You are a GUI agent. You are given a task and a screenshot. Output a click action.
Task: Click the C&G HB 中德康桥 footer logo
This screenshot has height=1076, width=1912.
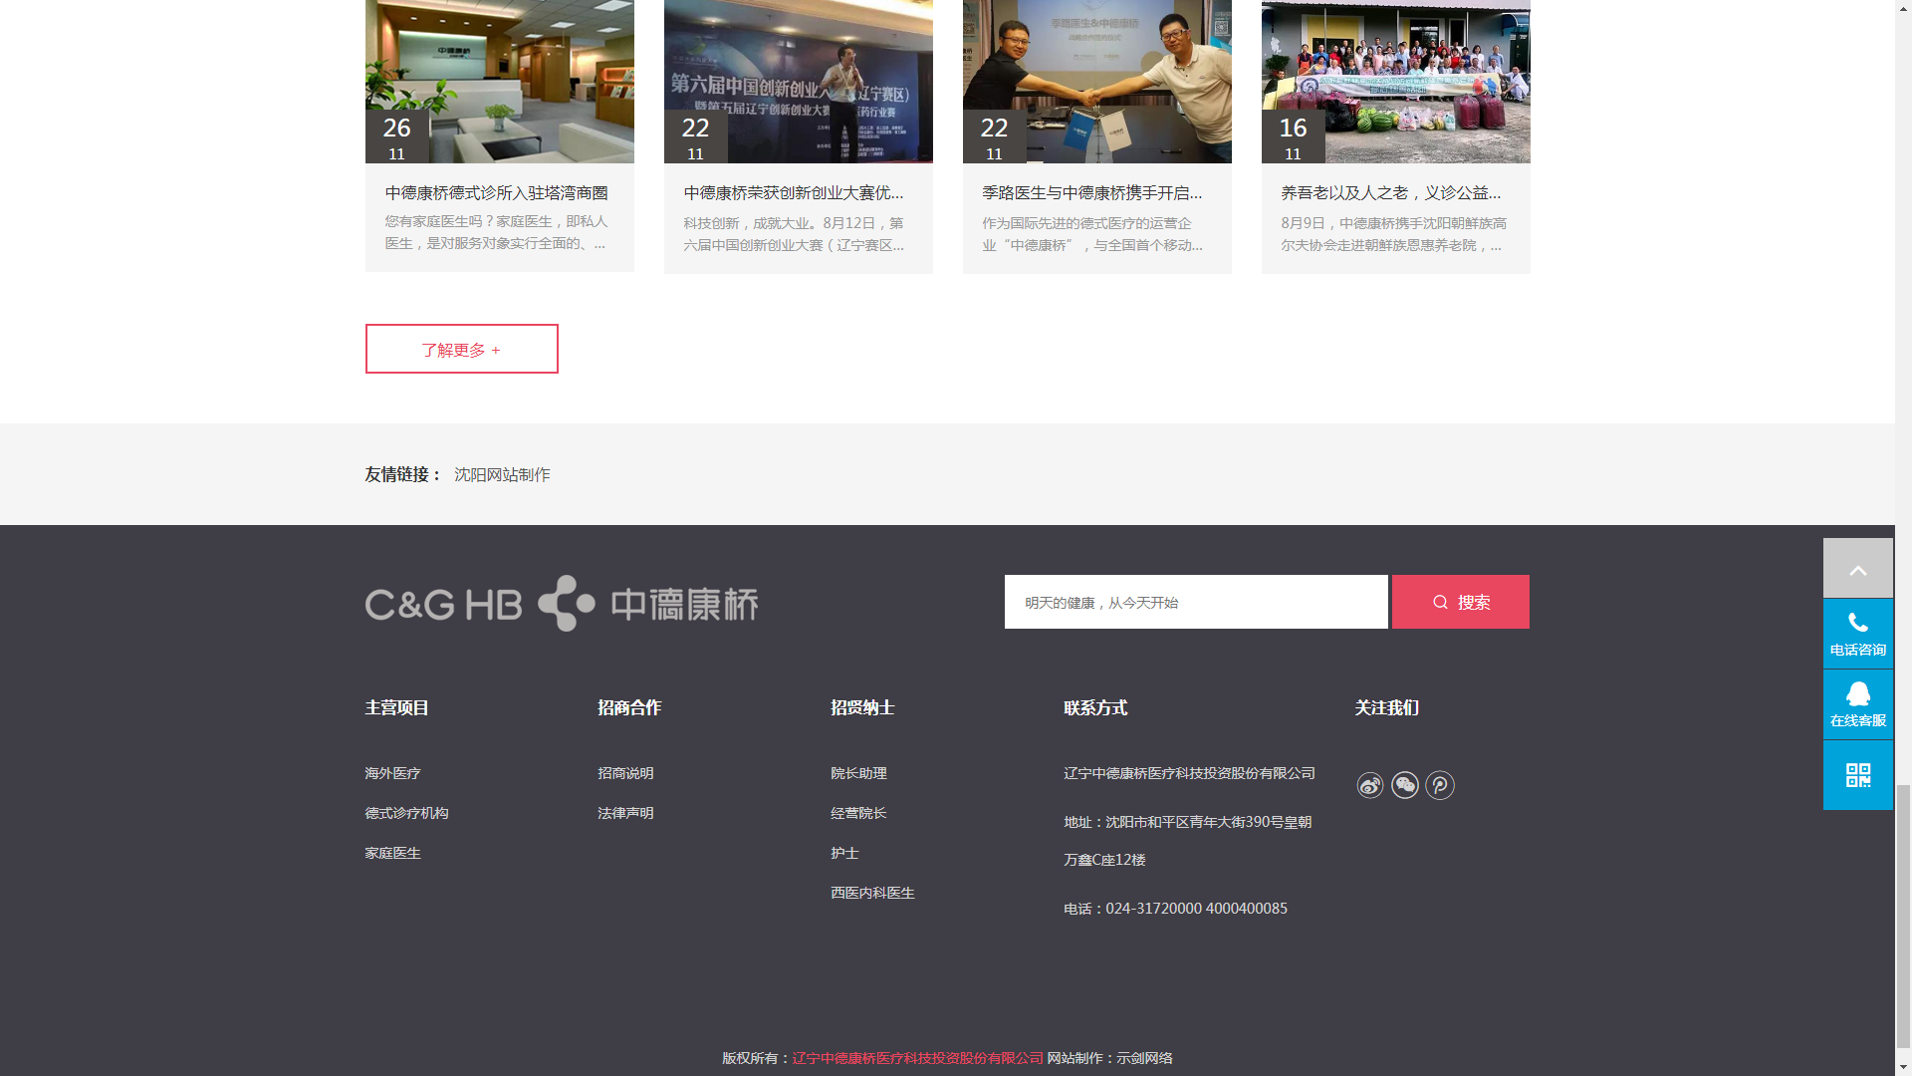562,604
